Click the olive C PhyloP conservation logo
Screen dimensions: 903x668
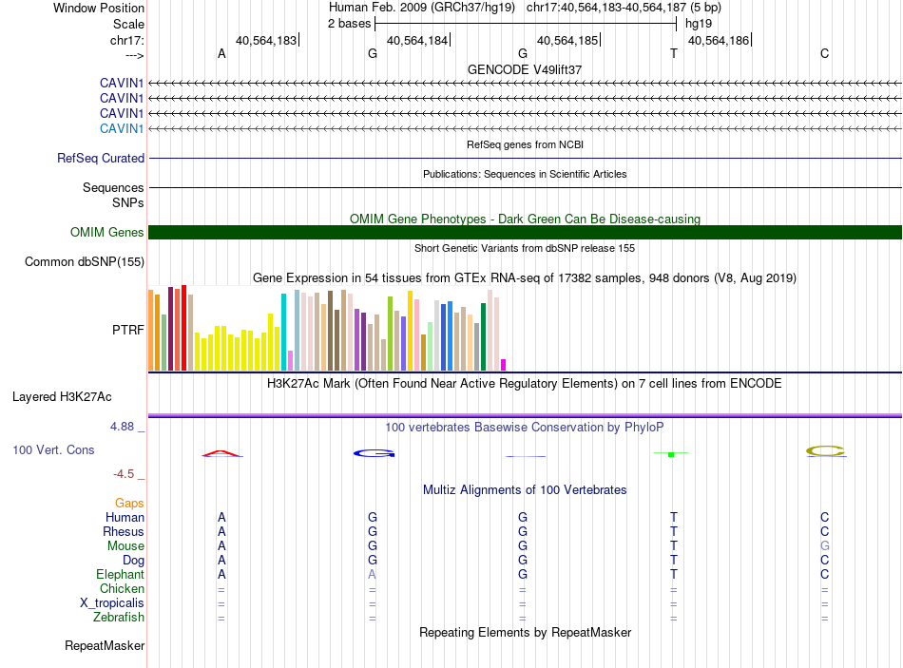pyautogui.click(x=826, y=451)
